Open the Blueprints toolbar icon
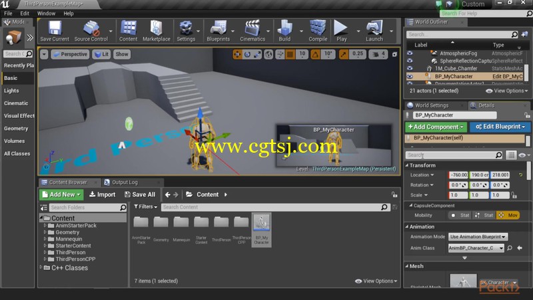Screen dimensions: 533x300 (219, 31)
